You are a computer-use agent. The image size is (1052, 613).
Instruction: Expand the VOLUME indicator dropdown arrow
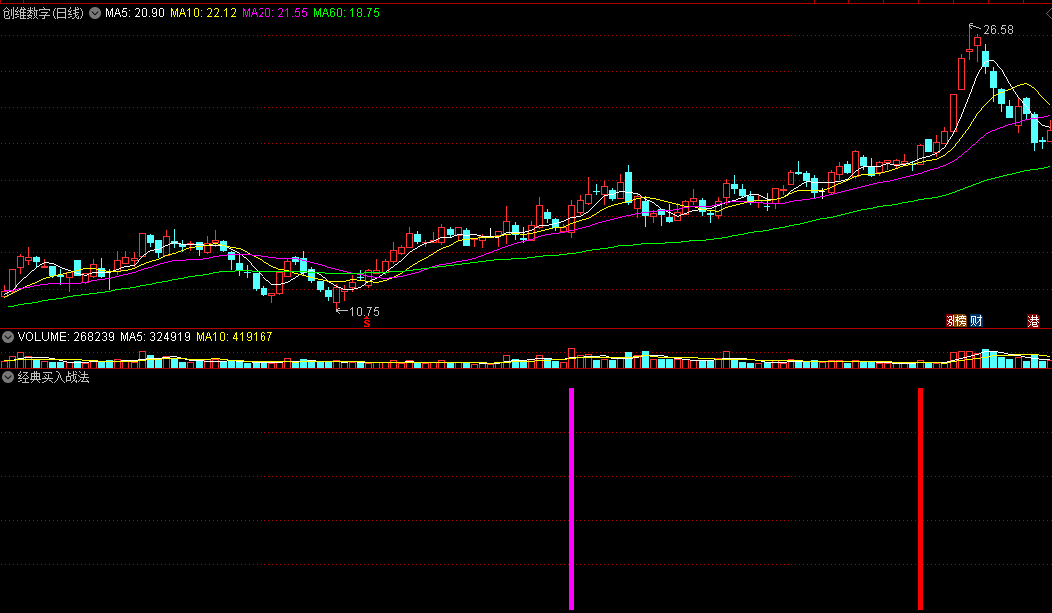[x=7, y=337]
